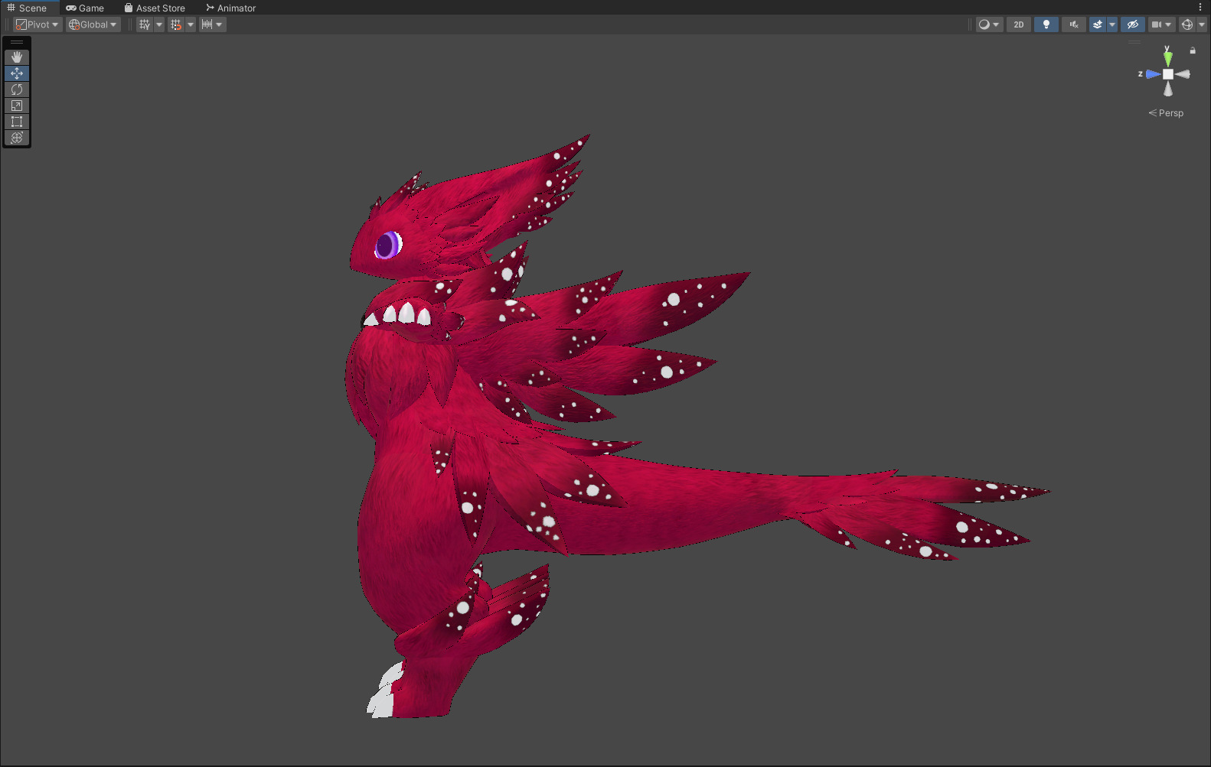Toggle scene audio mute button
Viewport: 1211px width, 767px height.
[1073, 24]
